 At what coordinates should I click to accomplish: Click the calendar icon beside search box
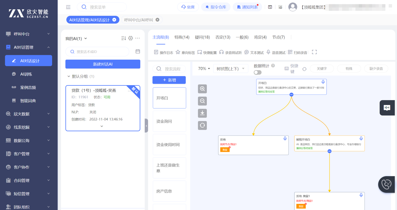138,52
